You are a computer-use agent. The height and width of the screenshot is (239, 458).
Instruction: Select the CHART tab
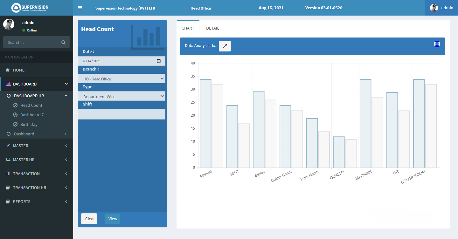pos(188,28)
